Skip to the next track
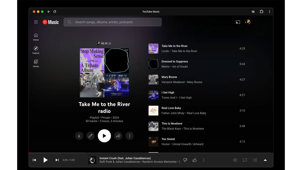Viewport: 302px width, 170px height. pos(57,160)
